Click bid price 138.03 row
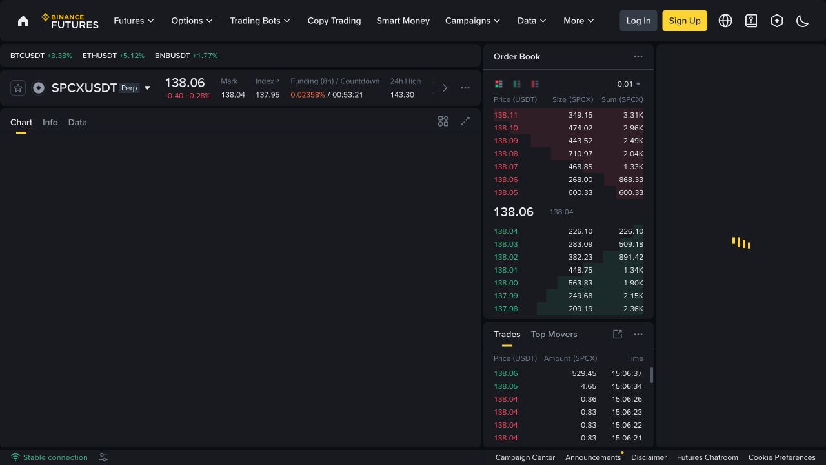 [569, 244]
